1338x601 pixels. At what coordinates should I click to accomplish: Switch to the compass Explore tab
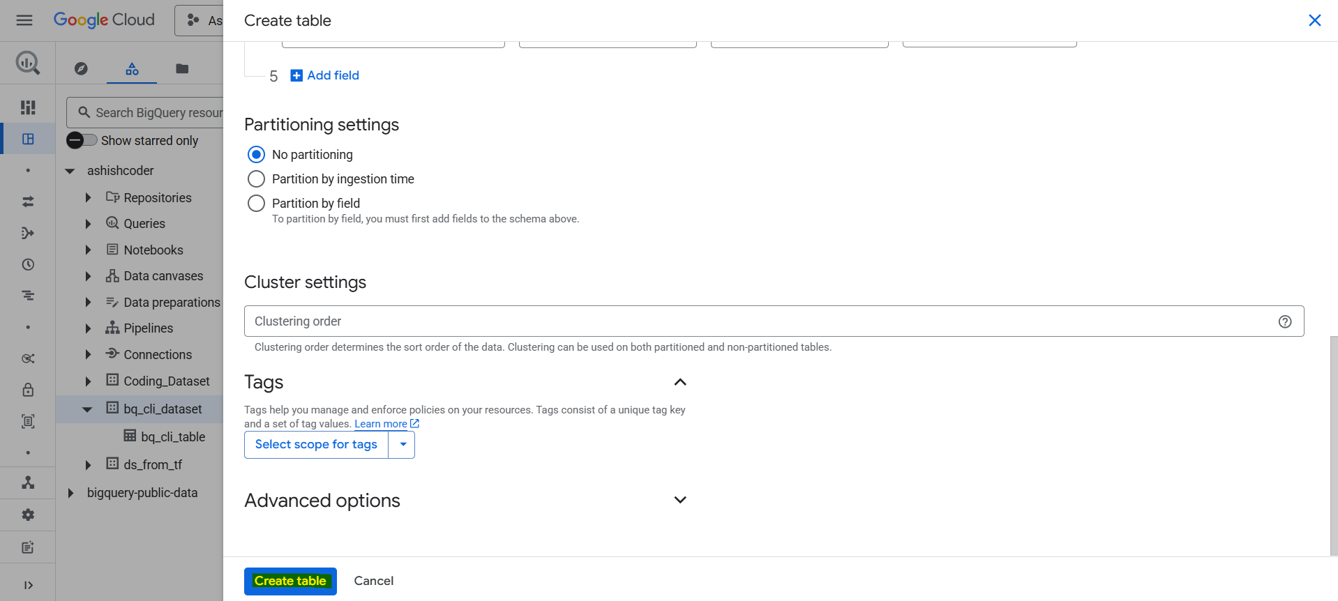click(x=81, y=68)
